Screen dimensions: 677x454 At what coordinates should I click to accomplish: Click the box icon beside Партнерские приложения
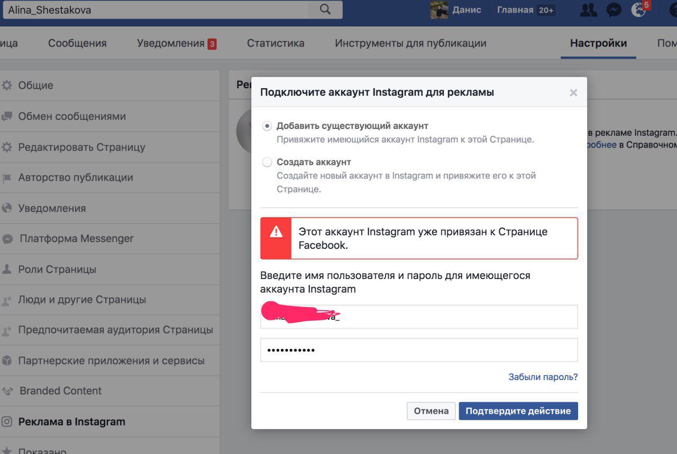click(x=7, y=361)
